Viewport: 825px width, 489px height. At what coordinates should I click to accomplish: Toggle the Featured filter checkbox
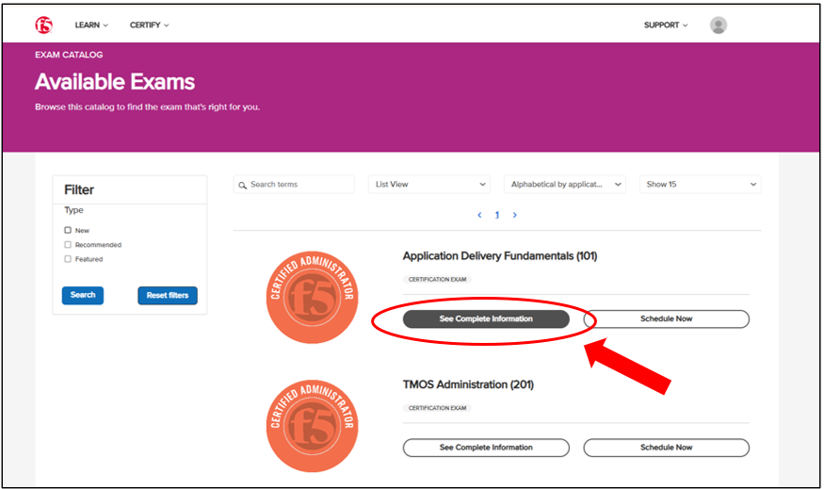[x=68, y=258]
